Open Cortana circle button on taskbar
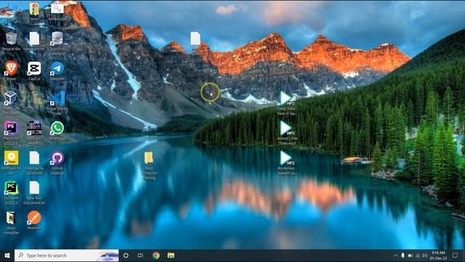The width and height of the screenshot is (465, 262). pos(126,255)
